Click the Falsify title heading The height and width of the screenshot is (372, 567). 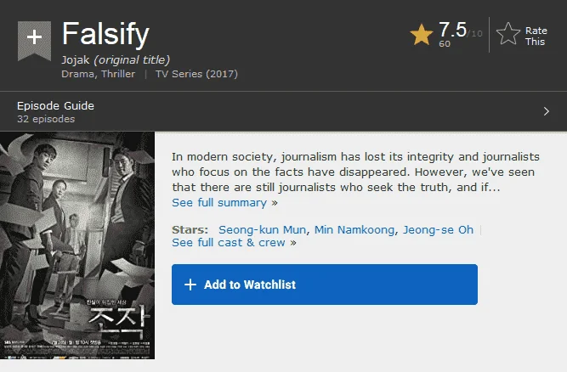[x=105, y=34]
